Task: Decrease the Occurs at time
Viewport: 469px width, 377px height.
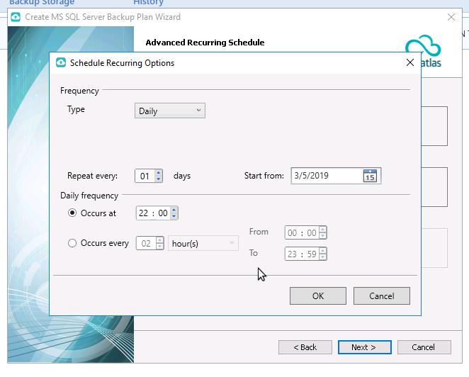Action: [x=174, y=216]
